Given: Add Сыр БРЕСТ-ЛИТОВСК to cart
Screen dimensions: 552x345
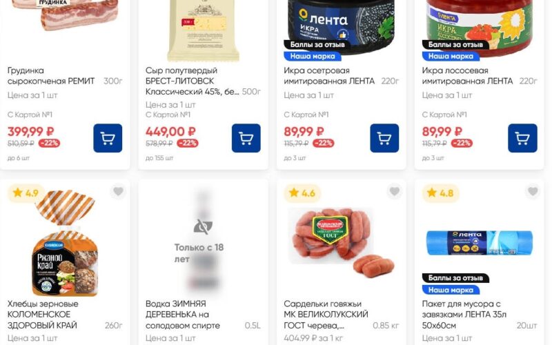Looking at the screenshot, I should (x=246, y=138).
